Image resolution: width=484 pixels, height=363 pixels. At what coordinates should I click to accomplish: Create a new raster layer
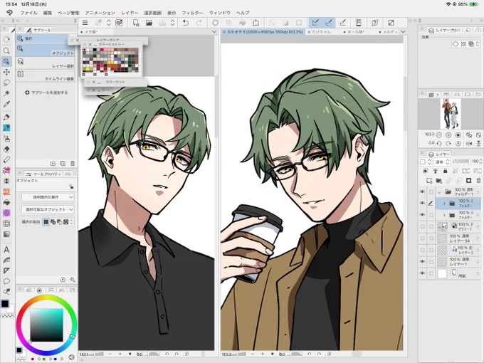(x=429, y=180)
